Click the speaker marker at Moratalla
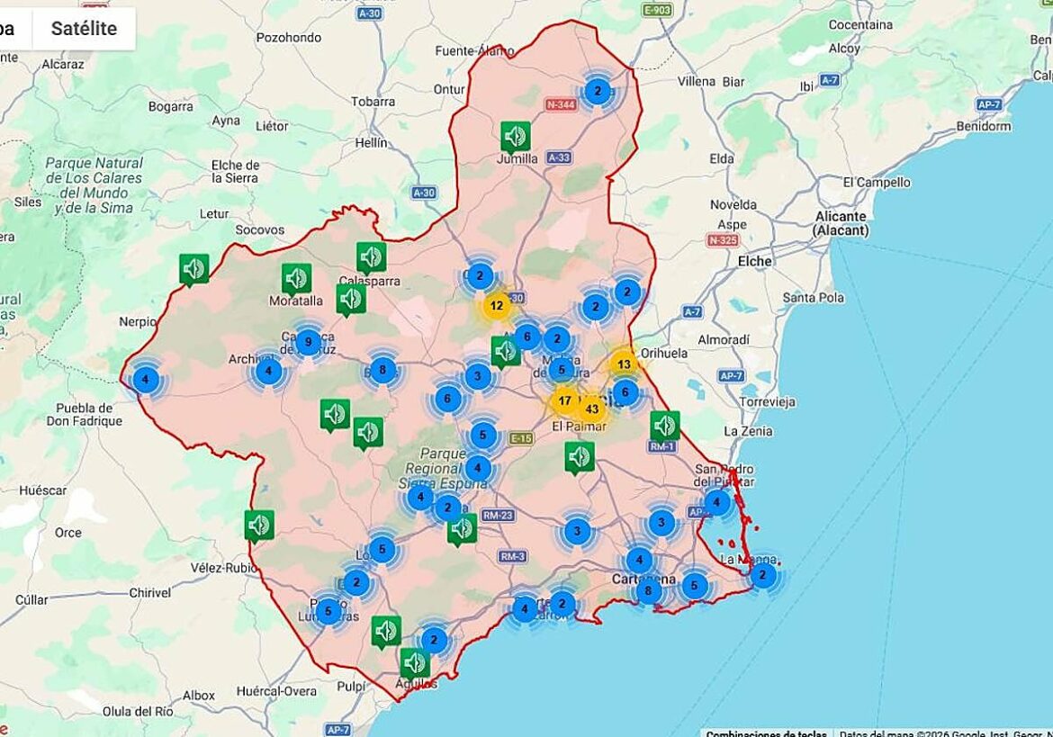 tap(298, 279)
